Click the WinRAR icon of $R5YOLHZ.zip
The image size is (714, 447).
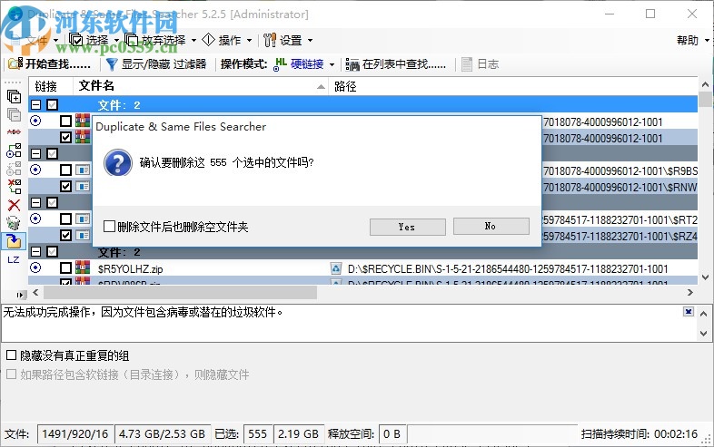click(x=83, y=267)
